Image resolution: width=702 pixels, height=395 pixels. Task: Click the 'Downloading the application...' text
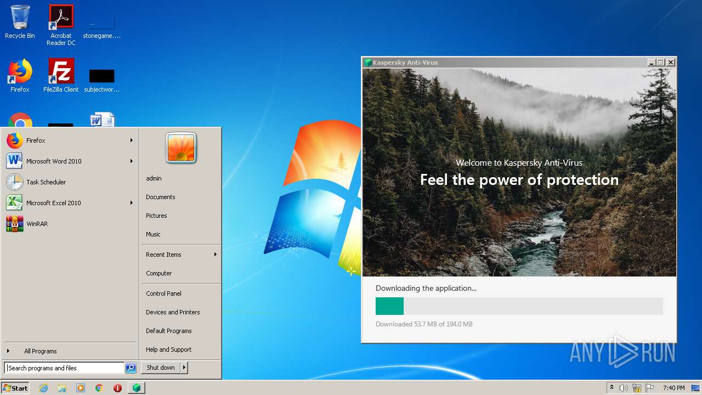pos(426,288)
